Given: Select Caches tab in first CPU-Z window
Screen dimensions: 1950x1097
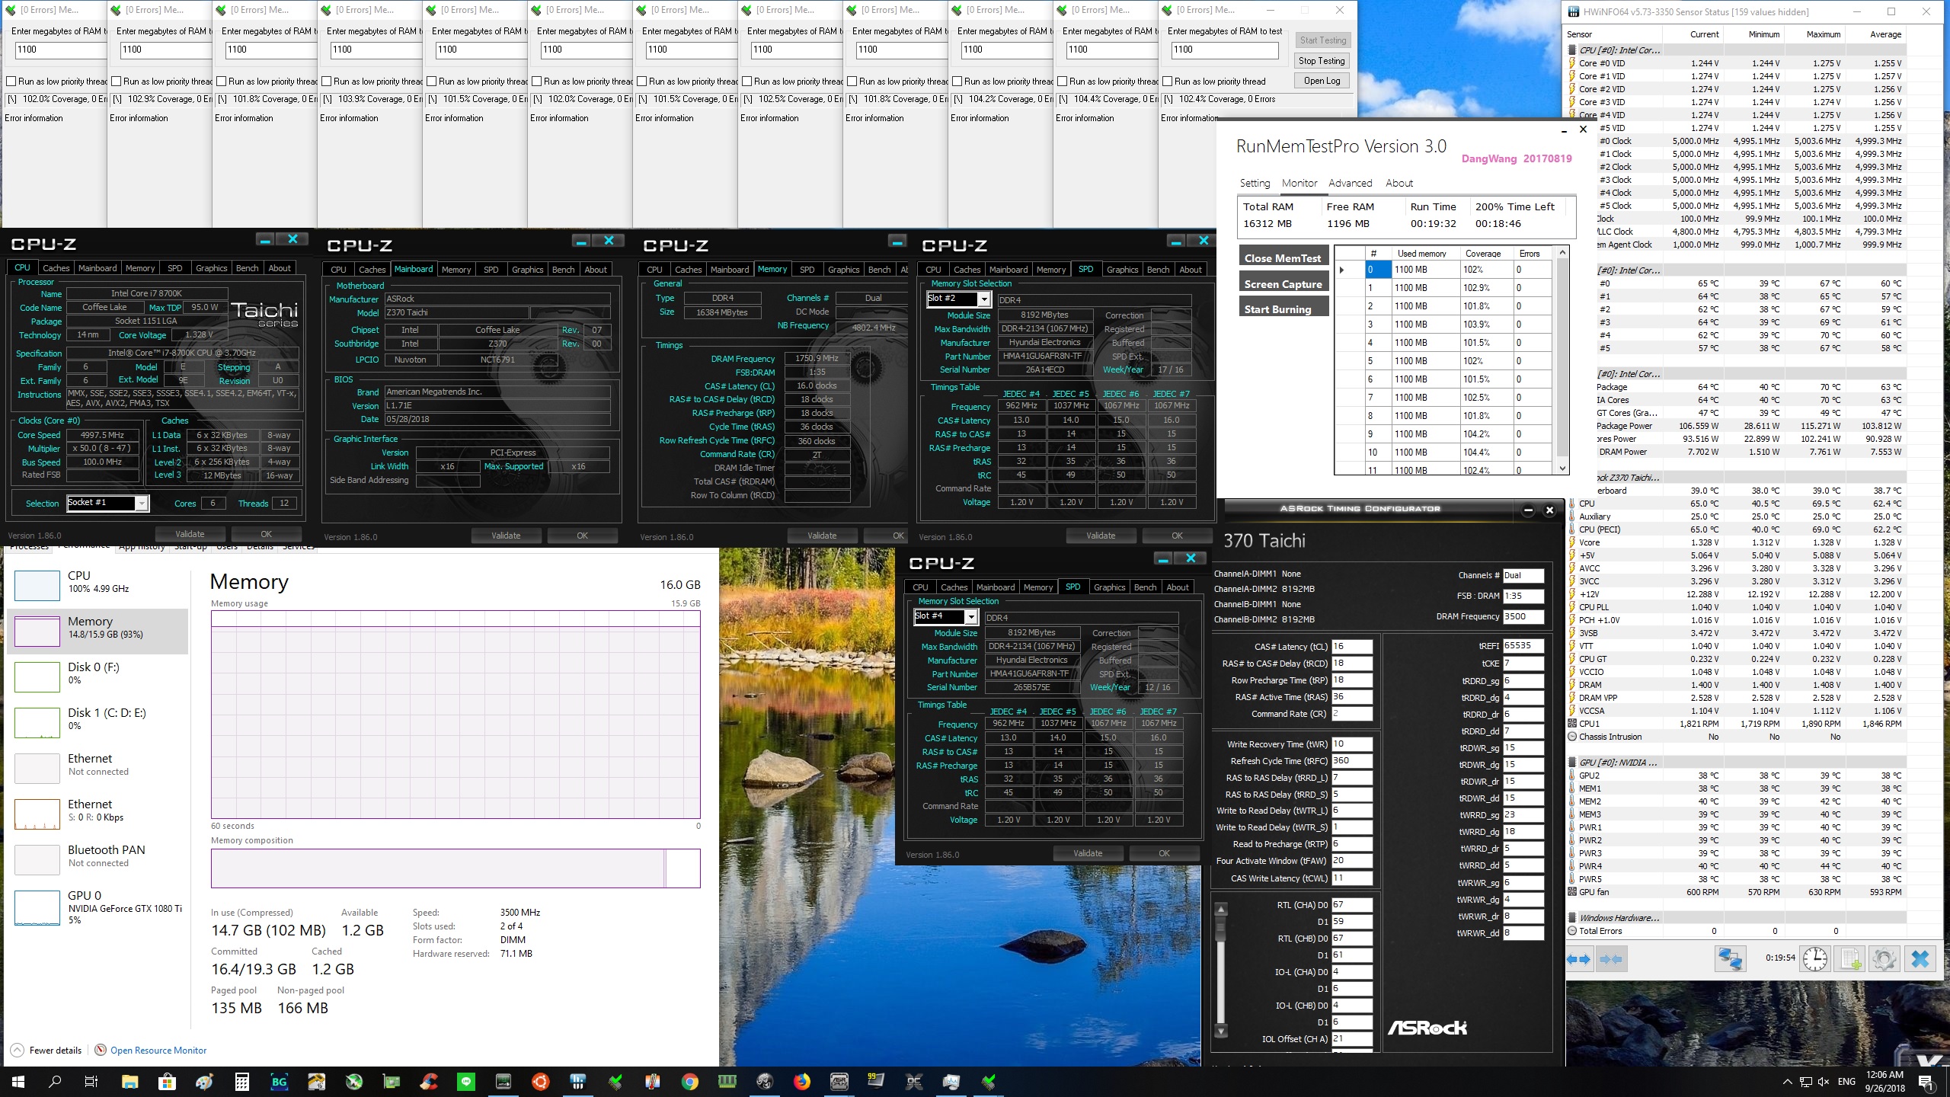Looking at the screenshot, I should [56, 268].
